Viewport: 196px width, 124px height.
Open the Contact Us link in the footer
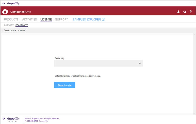click(43, 121)
